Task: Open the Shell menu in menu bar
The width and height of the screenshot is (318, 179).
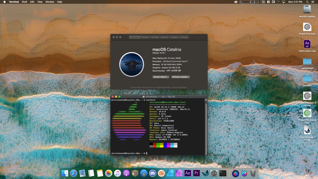Action: 24,2
